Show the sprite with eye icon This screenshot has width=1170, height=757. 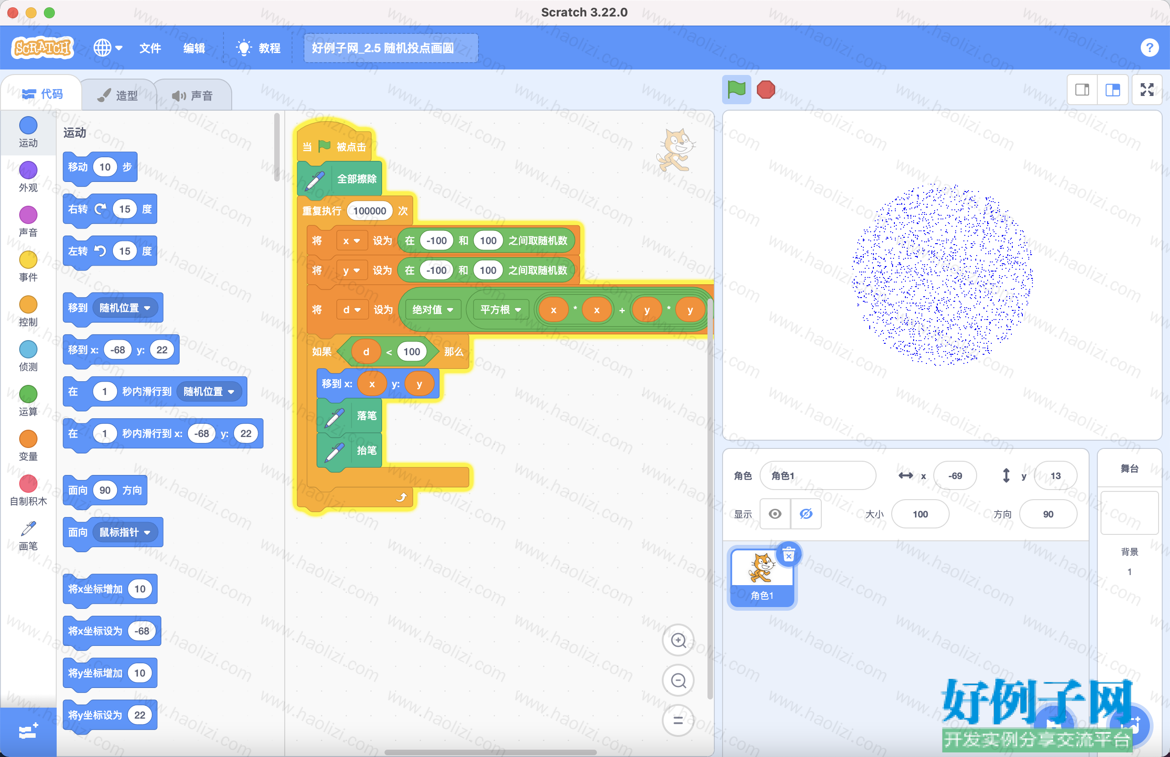(775, 514)
